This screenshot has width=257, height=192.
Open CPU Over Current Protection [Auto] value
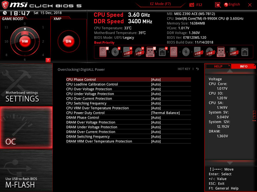click(156, 98)
